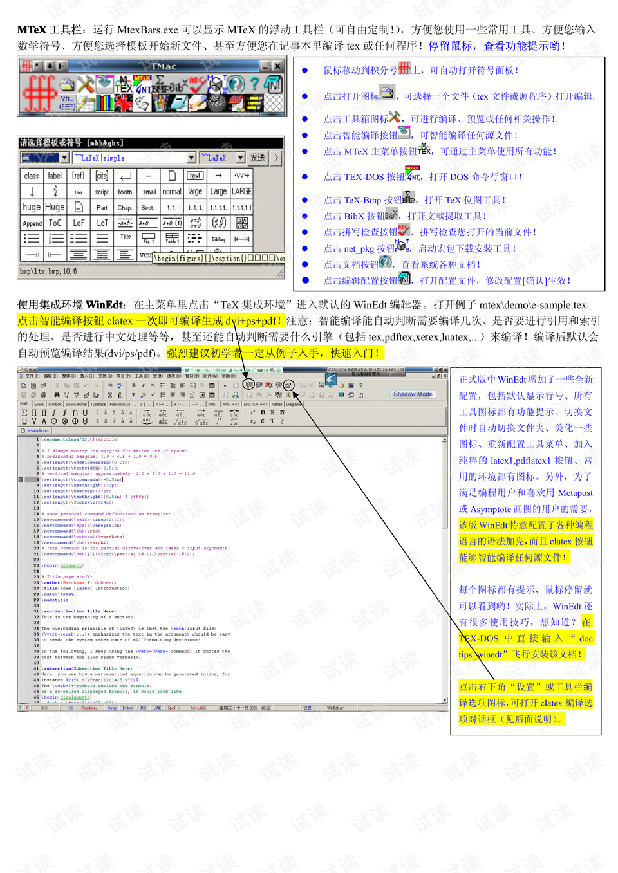
Task: Click the smart compile icon with green arrow
Action: point(105,82)
